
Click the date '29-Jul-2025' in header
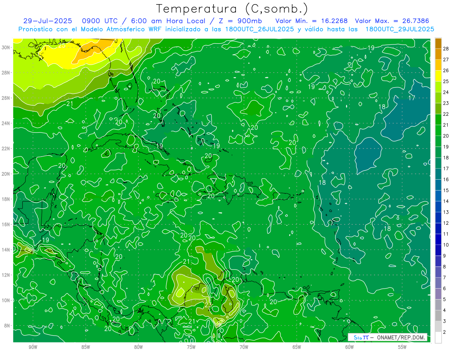tap(47, 21)
